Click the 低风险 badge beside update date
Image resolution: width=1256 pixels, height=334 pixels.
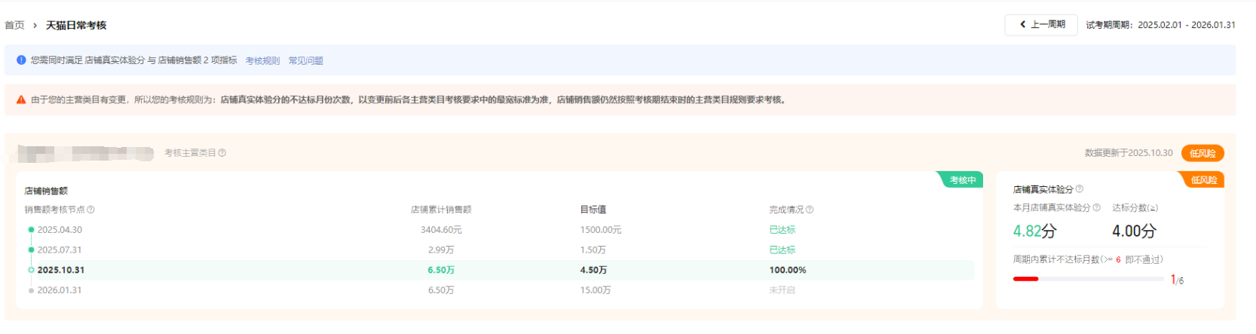click(x=1202, y=153)
